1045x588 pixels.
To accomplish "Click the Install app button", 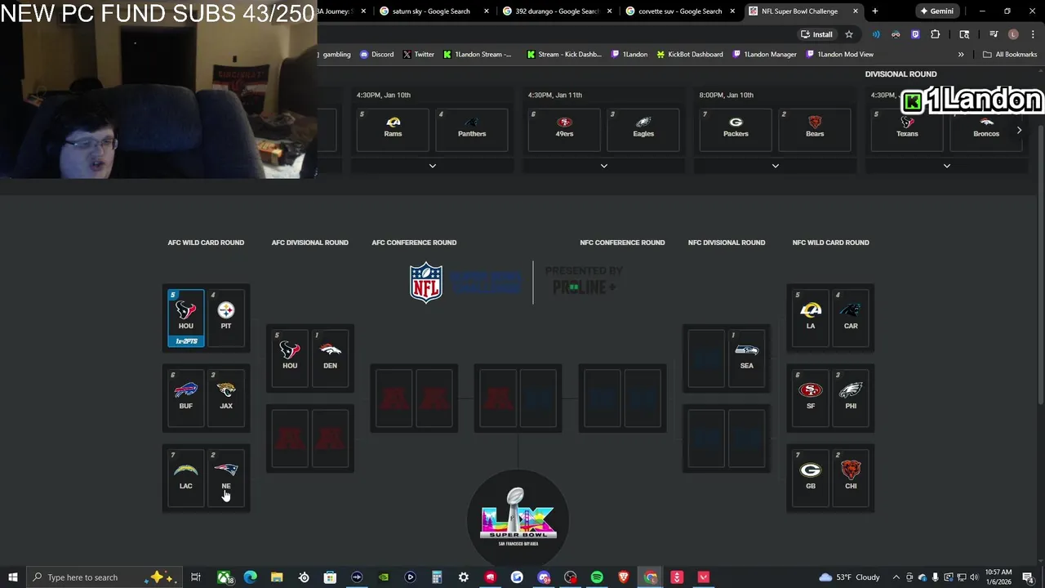I will pyautogui.click(x=817, y=34).
